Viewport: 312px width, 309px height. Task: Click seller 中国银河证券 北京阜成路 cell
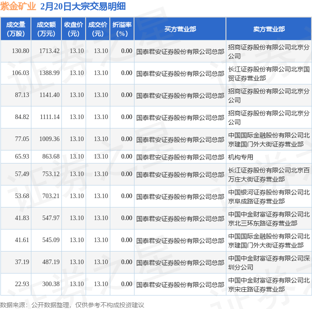tap(269, 197)
